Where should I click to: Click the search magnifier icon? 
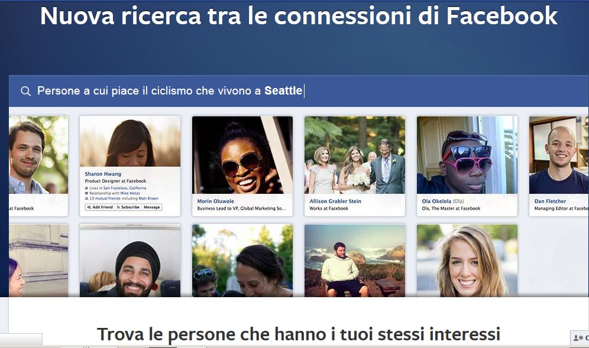coord(25,91)
